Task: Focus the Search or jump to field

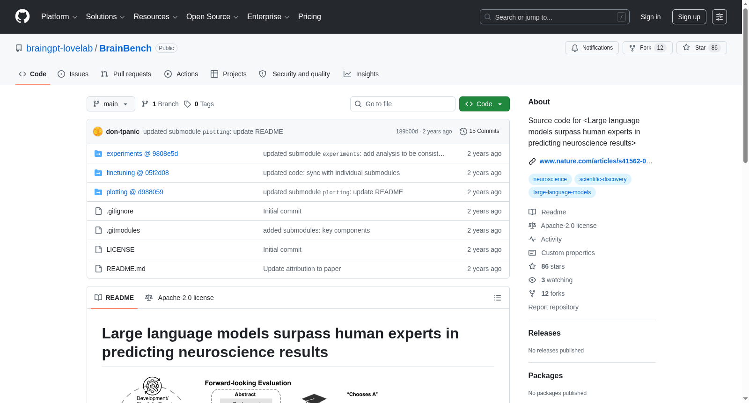Action: tap(555, 17)
